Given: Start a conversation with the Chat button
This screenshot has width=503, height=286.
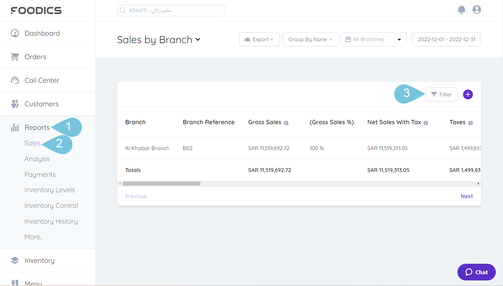Looking at the screenshot, I should coord(476,272).
